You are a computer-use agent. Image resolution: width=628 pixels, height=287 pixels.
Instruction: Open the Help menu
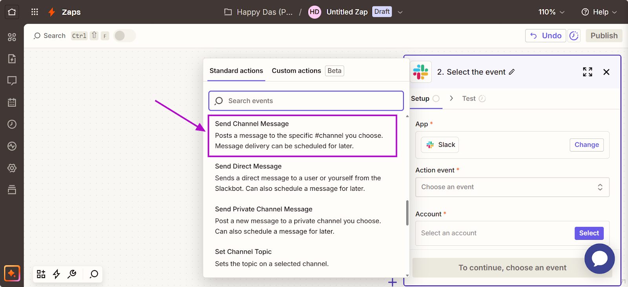(599, 12)
